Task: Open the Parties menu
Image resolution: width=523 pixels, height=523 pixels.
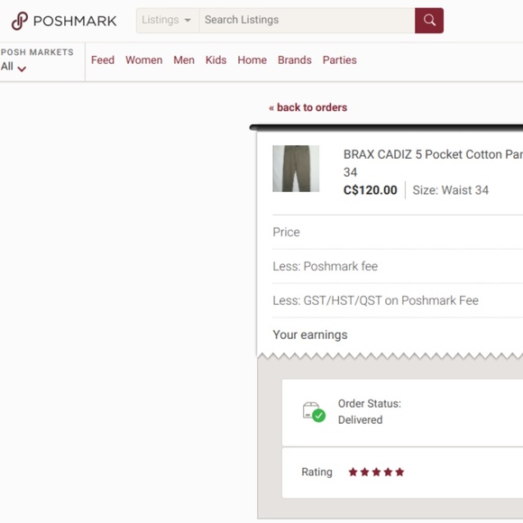Action: pos(340,60)
